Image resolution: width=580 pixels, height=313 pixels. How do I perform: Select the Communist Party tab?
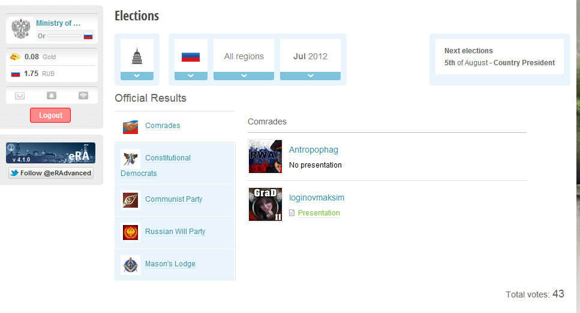click(173, 199)
